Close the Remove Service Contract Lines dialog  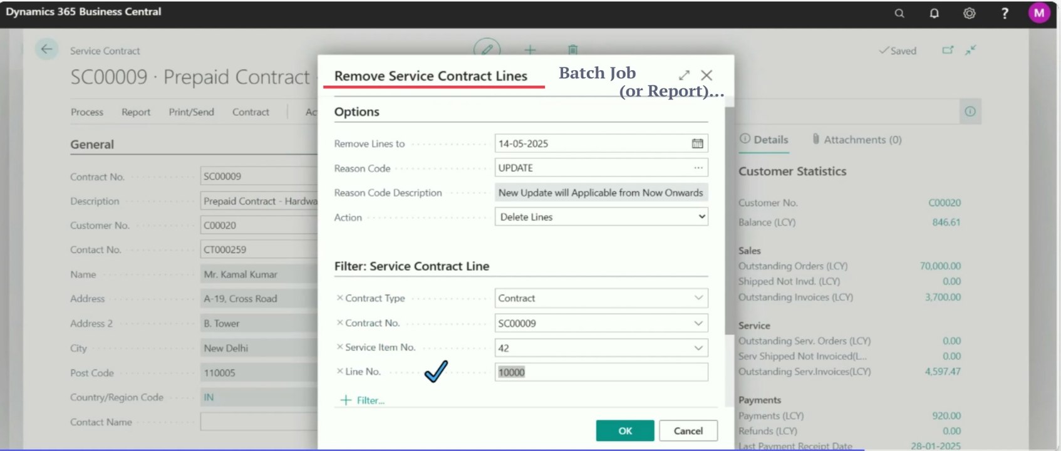click(706, 75)
